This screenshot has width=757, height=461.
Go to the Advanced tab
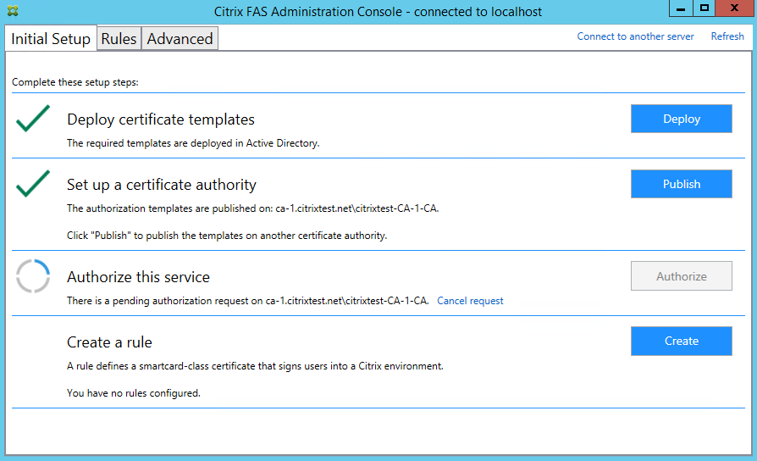pos(180,39)
